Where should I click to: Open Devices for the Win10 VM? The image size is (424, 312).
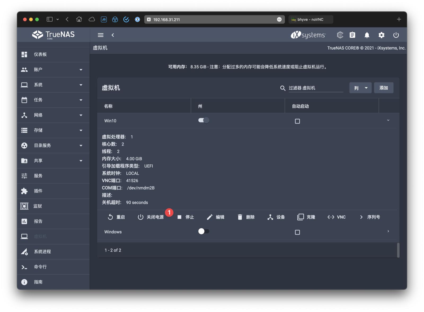[x=276, y=217]
